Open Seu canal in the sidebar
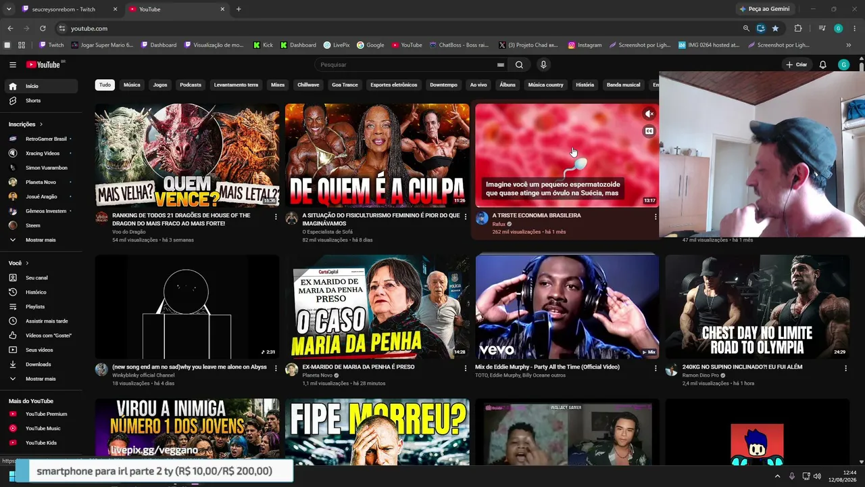This screenshot has width=865, height=487. (x=42, y=278)
